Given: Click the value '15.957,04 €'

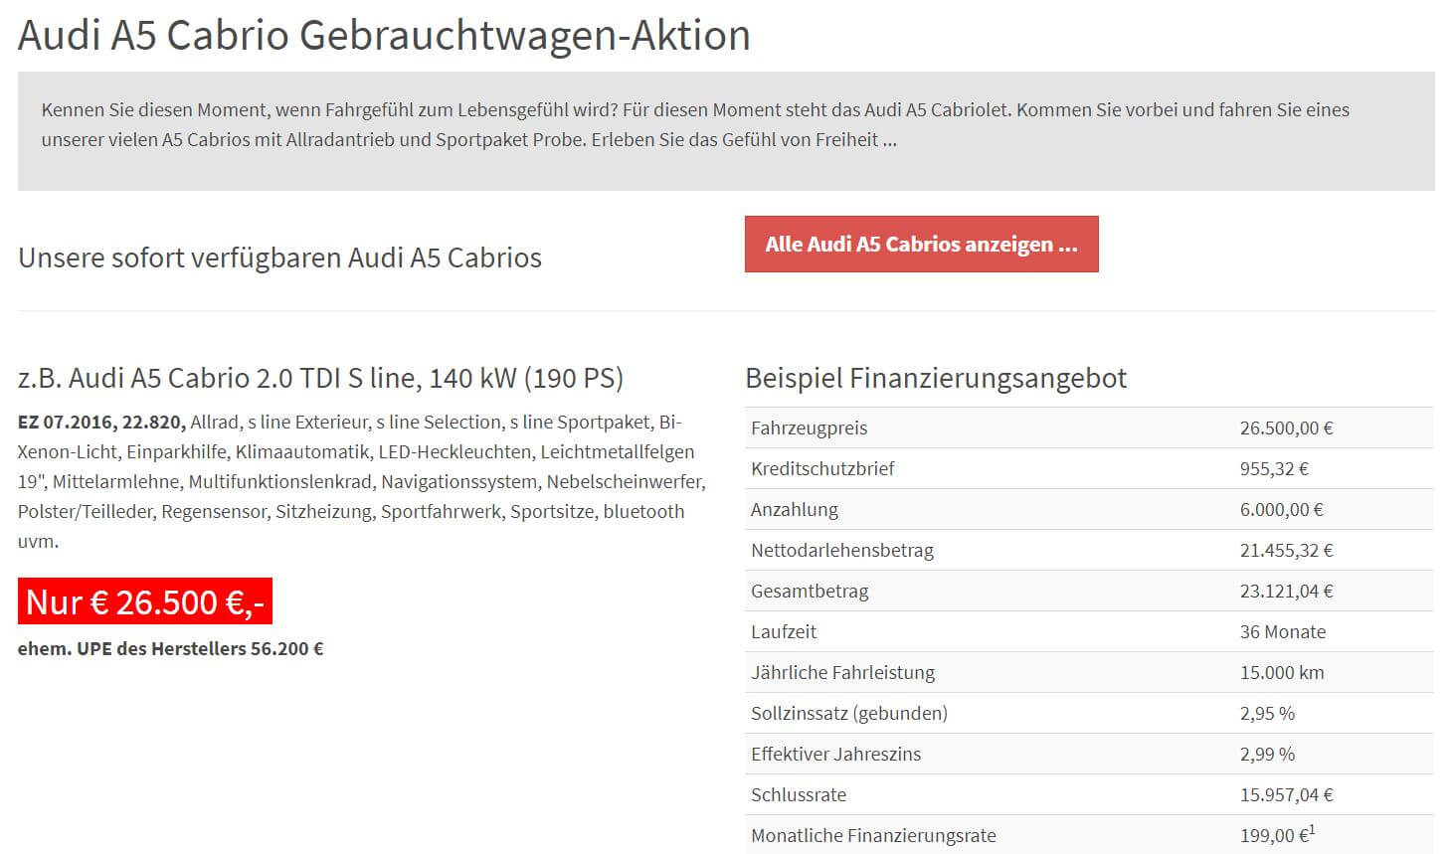Looking at the screenshot, I should tap(1286, 795).
